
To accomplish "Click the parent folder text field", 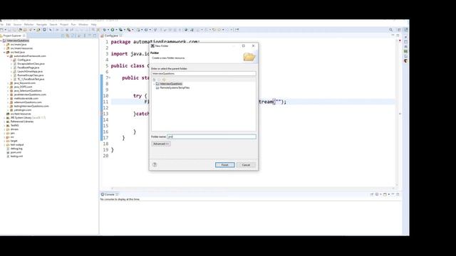I will point(204,74).
